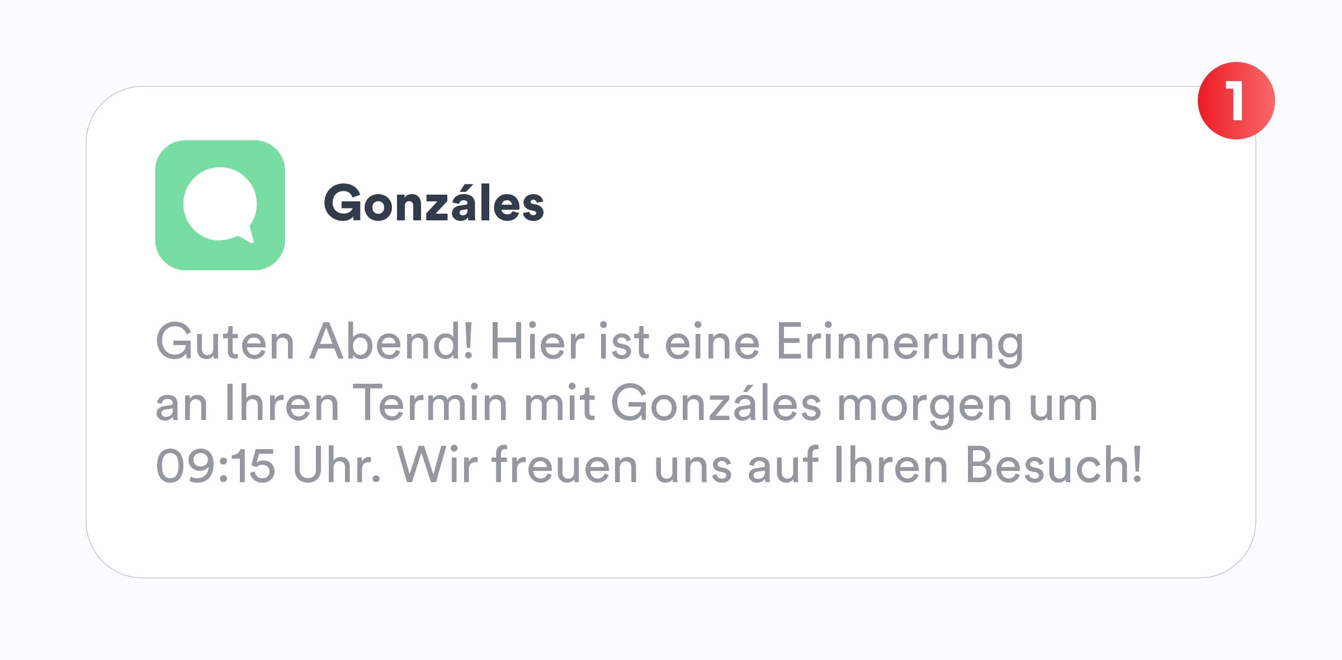The image size is (1342, 660).
Task: Click the word 'Hier' in first line
Action: pos(537,342)
